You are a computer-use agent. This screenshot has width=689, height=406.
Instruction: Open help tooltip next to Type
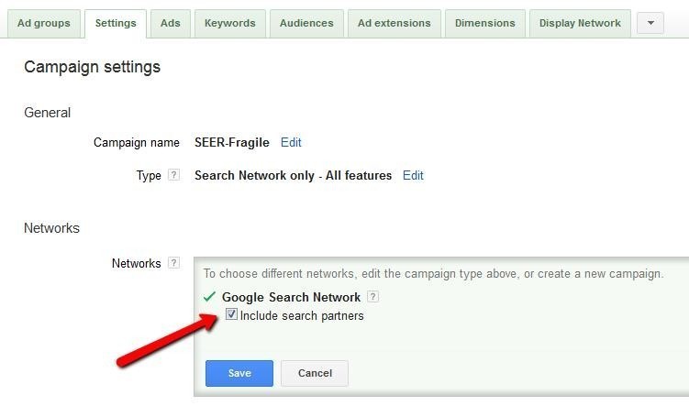(x=174, y=175)
